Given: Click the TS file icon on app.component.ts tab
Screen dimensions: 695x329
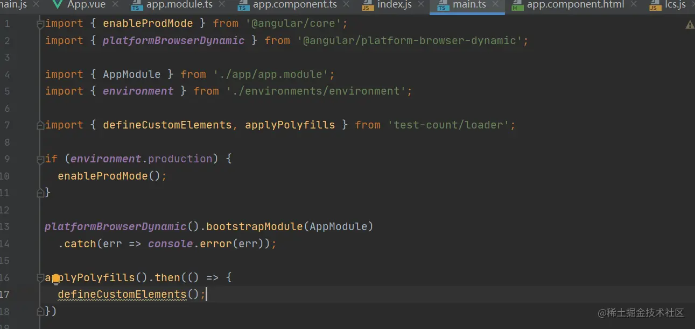Looking at the screenshot, I should [243, 5].
